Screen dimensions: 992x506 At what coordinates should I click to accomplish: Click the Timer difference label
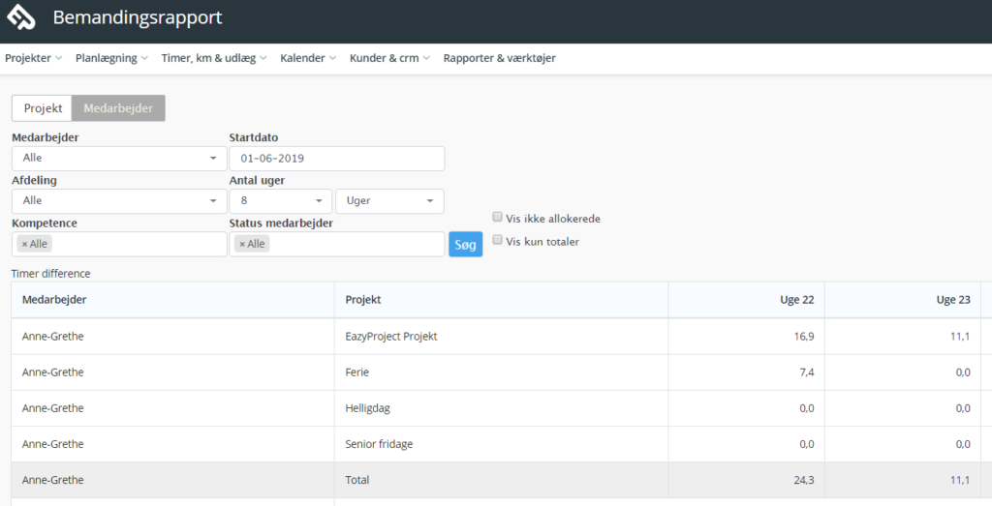50,274
